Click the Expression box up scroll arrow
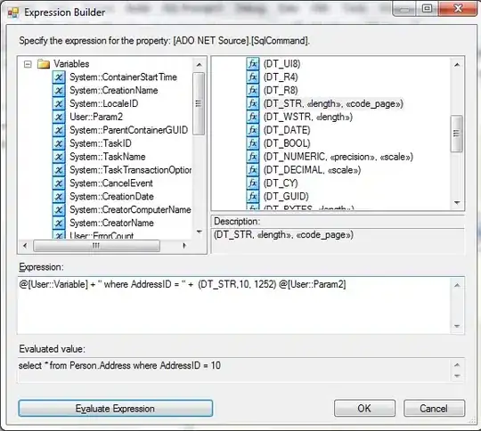This screenshot has height=431, width=481. pyautogui.click(x=457, y=285)
